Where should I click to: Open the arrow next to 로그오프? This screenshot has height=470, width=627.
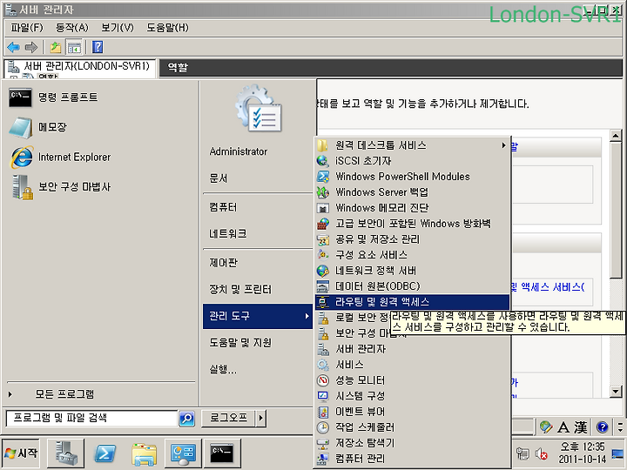[x=260, y=419]
